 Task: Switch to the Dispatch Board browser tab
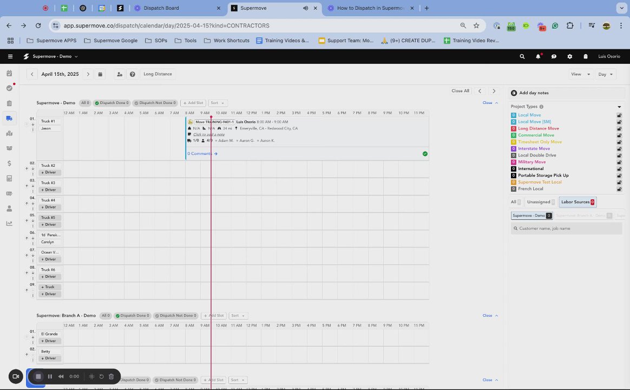(177, 8)
